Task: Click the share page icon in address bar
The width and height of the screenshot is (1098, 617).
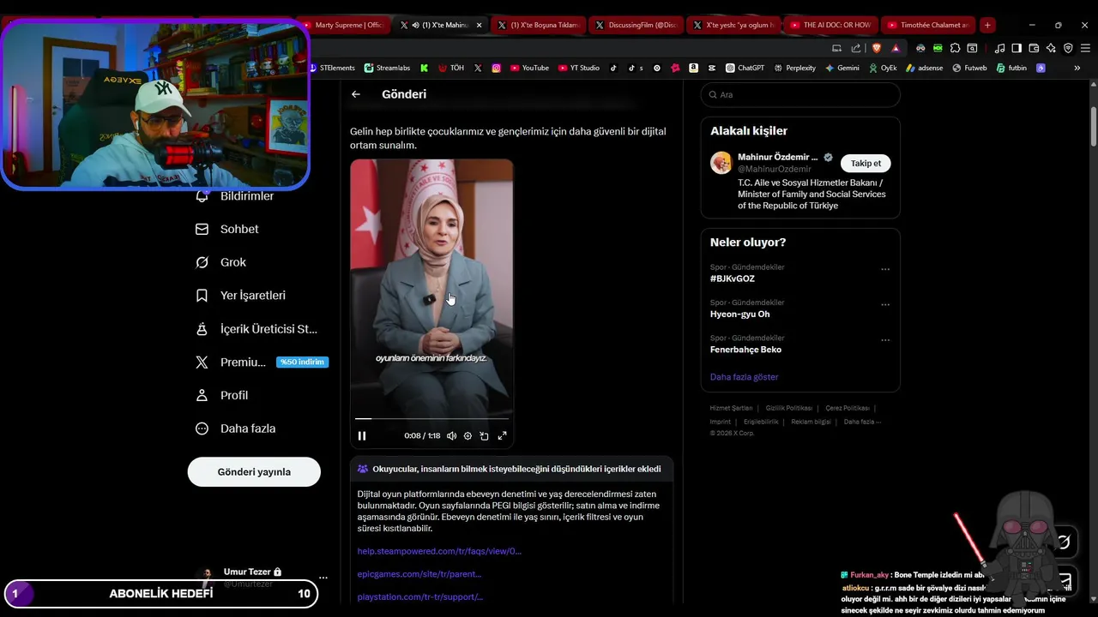Action: [x=856, y=48]
